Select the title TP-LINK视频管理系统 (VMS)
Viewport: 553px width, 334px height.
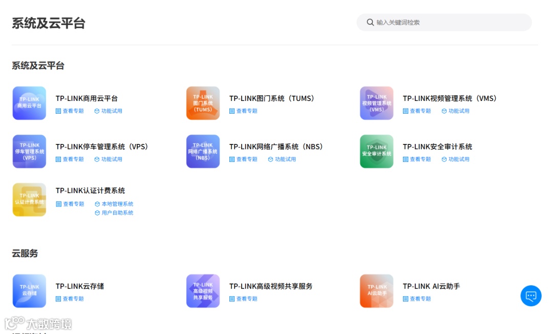[x=450, y=98]
